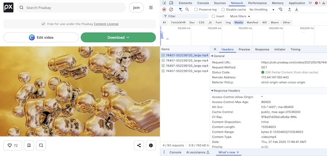Open the Response tab of request
Image resolution: width=327 pixels, height=156 pixels.
pyautogui.click(x=262, y=49)
